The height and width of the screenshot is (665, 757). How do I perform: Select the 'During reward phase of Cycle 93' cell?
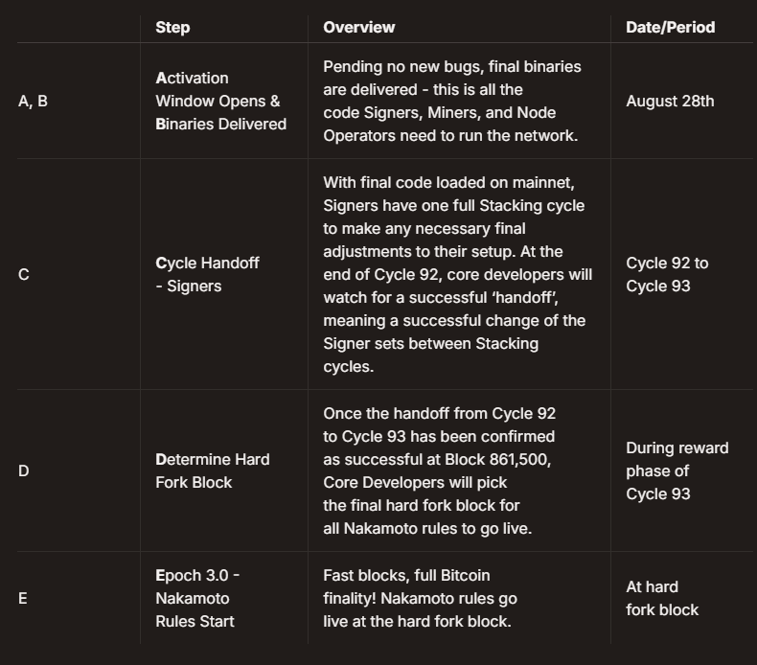pos(677,470)
